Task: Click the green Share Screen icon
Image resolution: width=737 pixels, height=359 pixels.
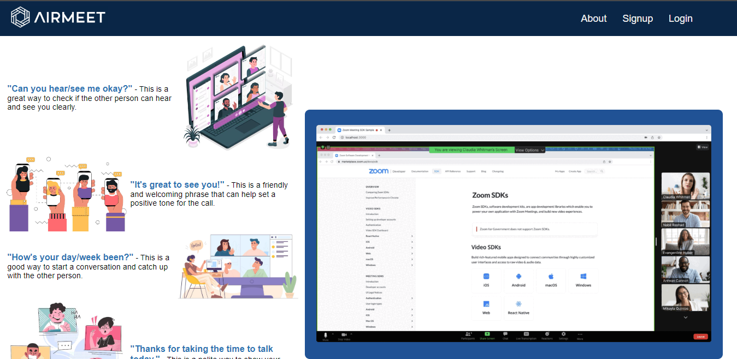Action: (x=487, y=334)
